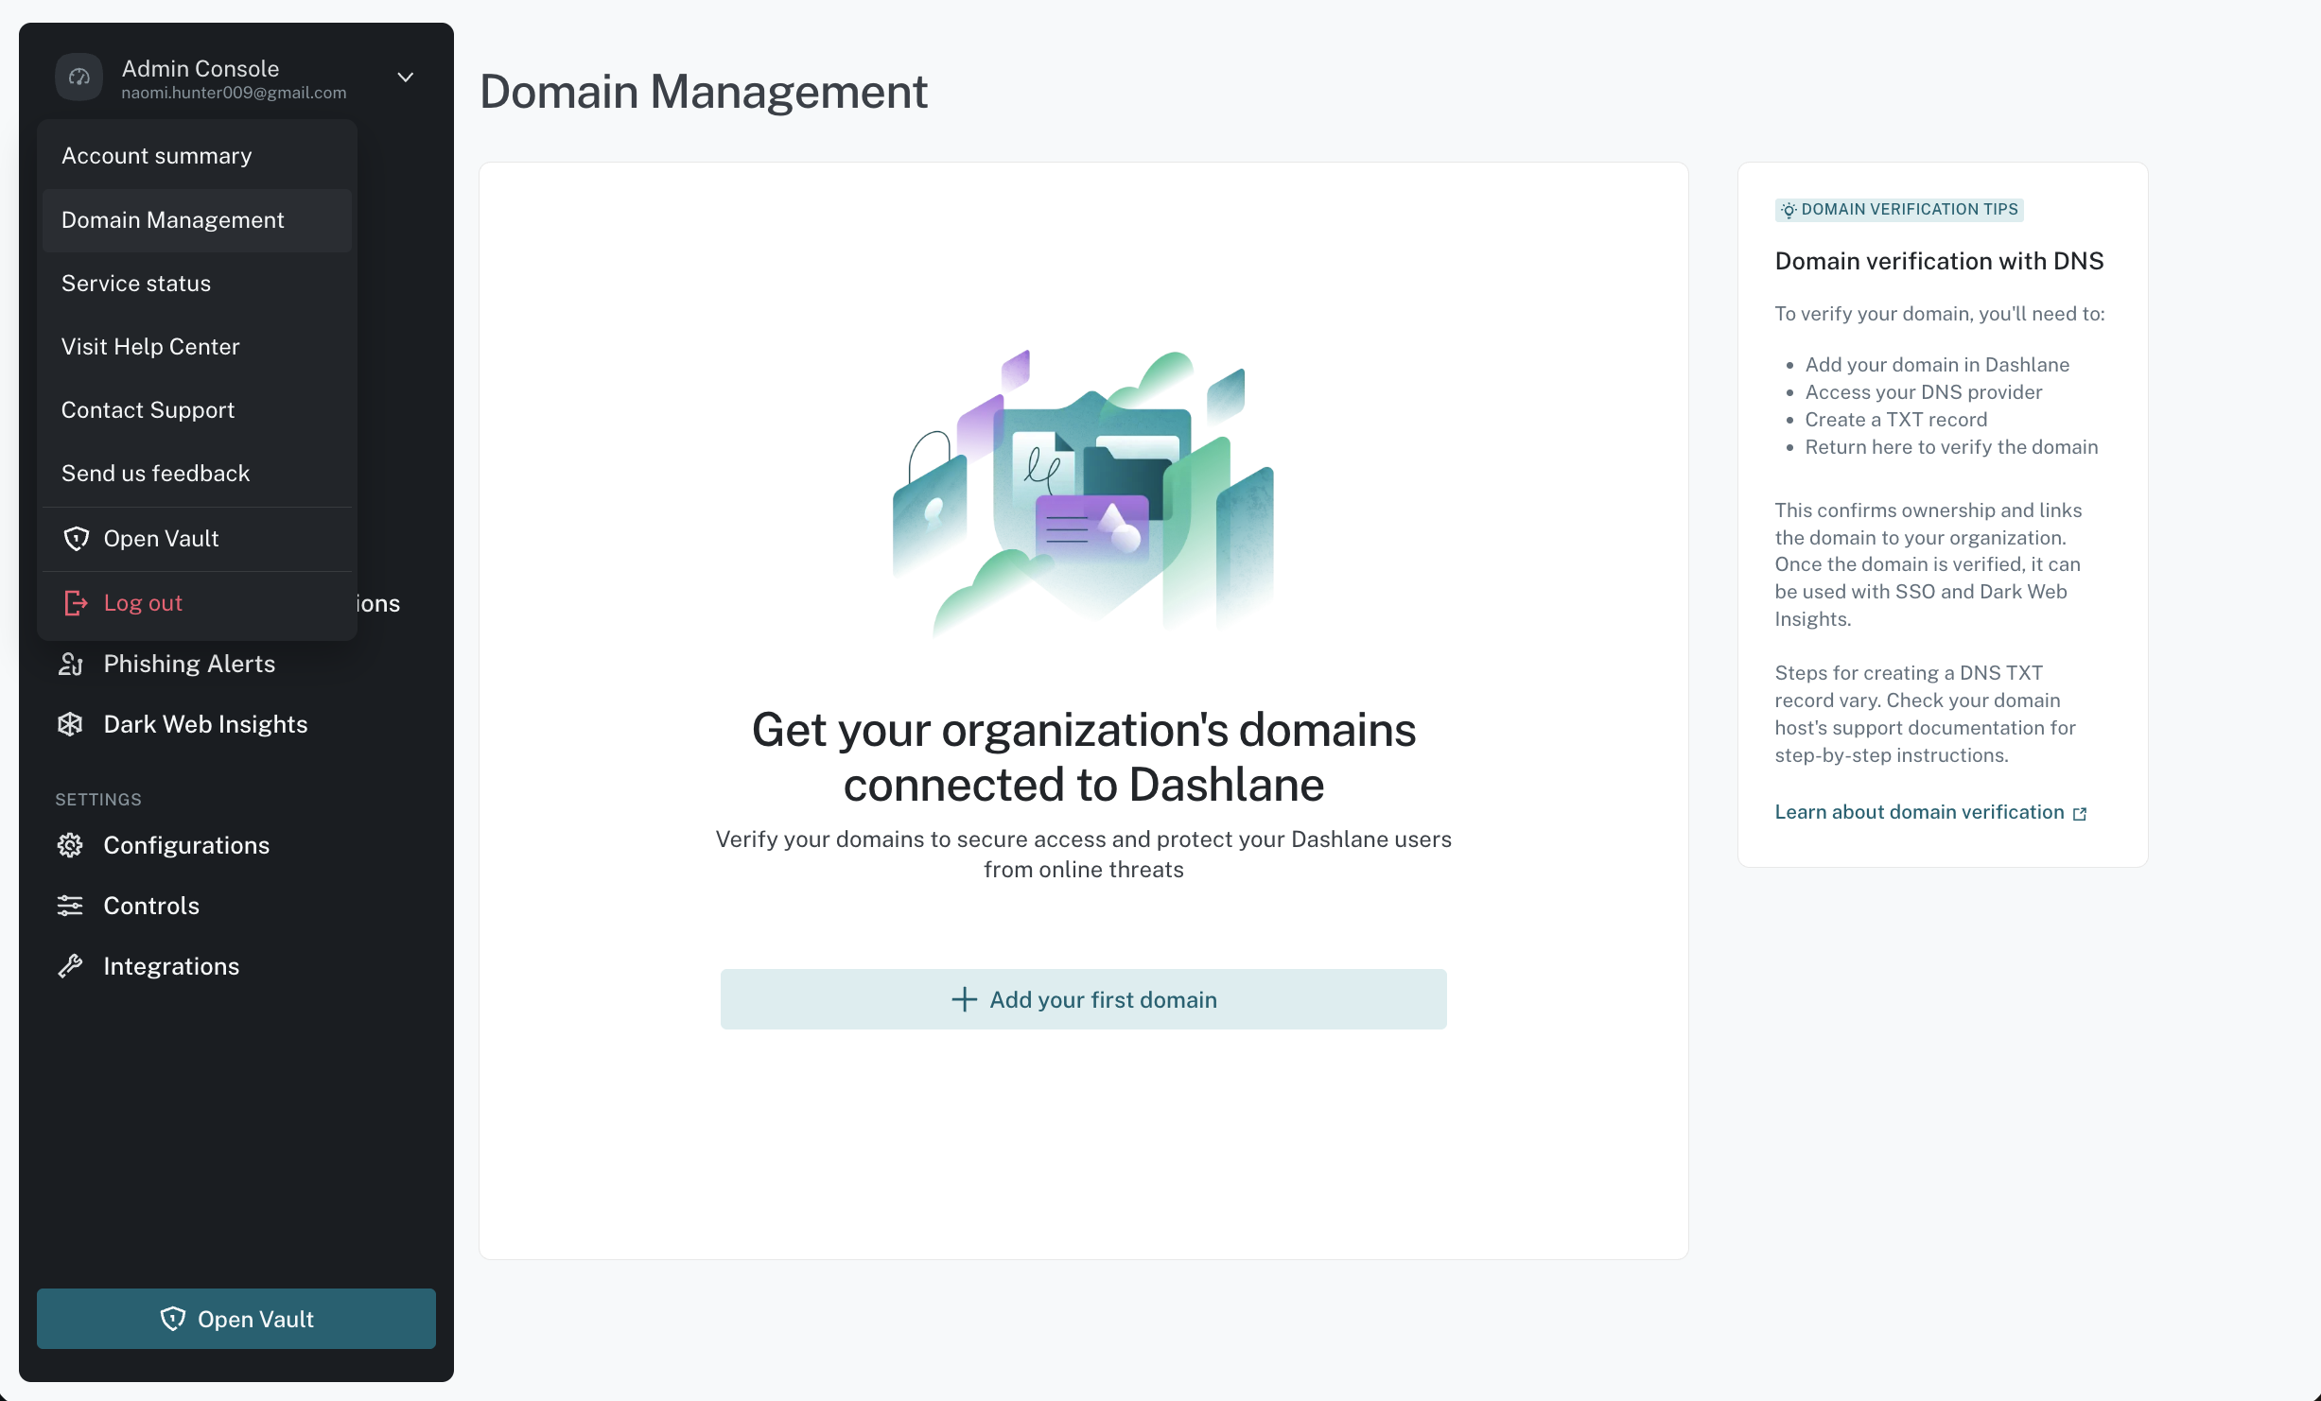Click the Integrations wrench icon
Image resolution: width=2321 pixels, height=1401 pixels.
[x=71, y=967]
